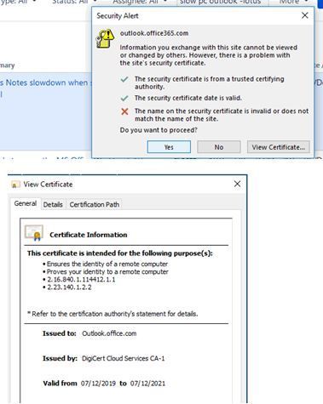Select valid-to date 07/12/2021
The height and width of the screenshot is (404, 323).
147,384
